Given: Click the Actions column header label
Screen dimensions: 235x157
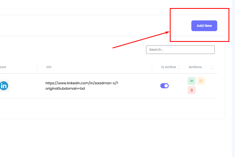Looking at the screenshot, I should tap(195, 67).
